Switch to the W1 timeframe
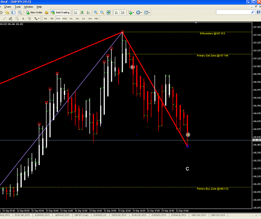The image size is (261, 219). pyautogui.click(x=90, y=19)
